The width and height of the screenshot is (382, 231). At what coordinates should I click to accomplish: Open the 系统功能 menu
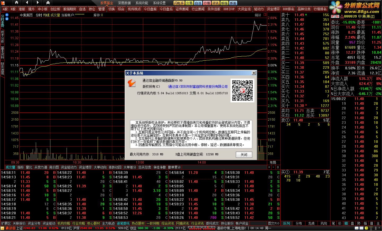142,3
